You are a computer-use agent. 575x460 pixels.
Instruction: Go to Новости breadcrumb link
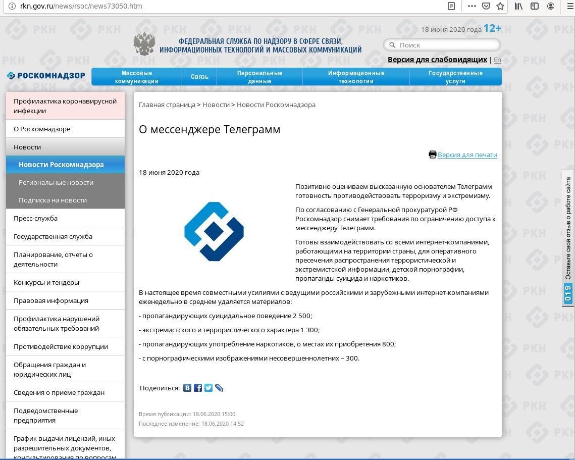pos(216,105)
